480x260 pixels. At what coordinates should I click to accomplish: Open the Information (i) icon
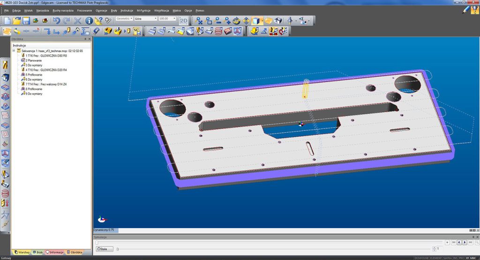[89, 21]
